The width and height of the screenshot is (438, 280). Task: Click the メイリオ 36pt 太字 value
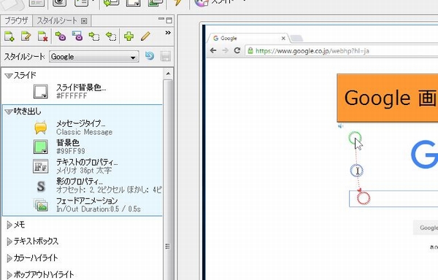pos(84,171)
